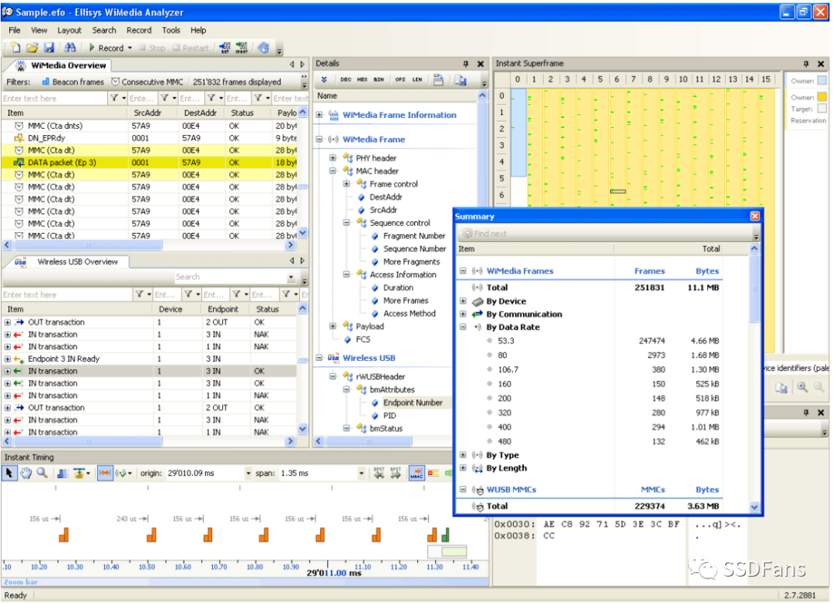Open the Search menu
Viewport: 833px width, 603px height.
tap(103, 30)
